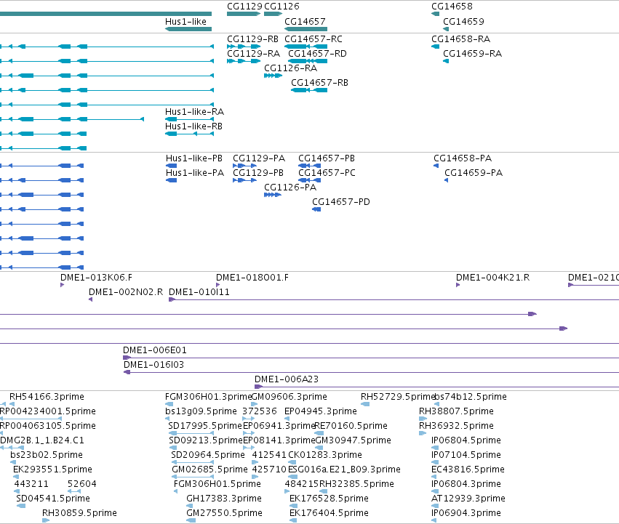
Task: Select protein CG14657-PD
Action: point(341,202)
